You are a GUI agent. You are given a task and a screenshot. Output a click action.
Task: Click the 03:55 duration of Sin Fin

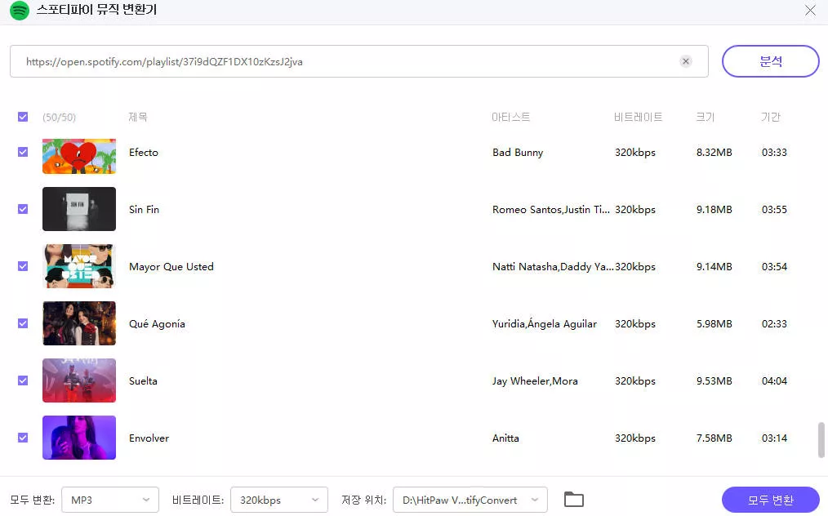(x=774, y=209)
